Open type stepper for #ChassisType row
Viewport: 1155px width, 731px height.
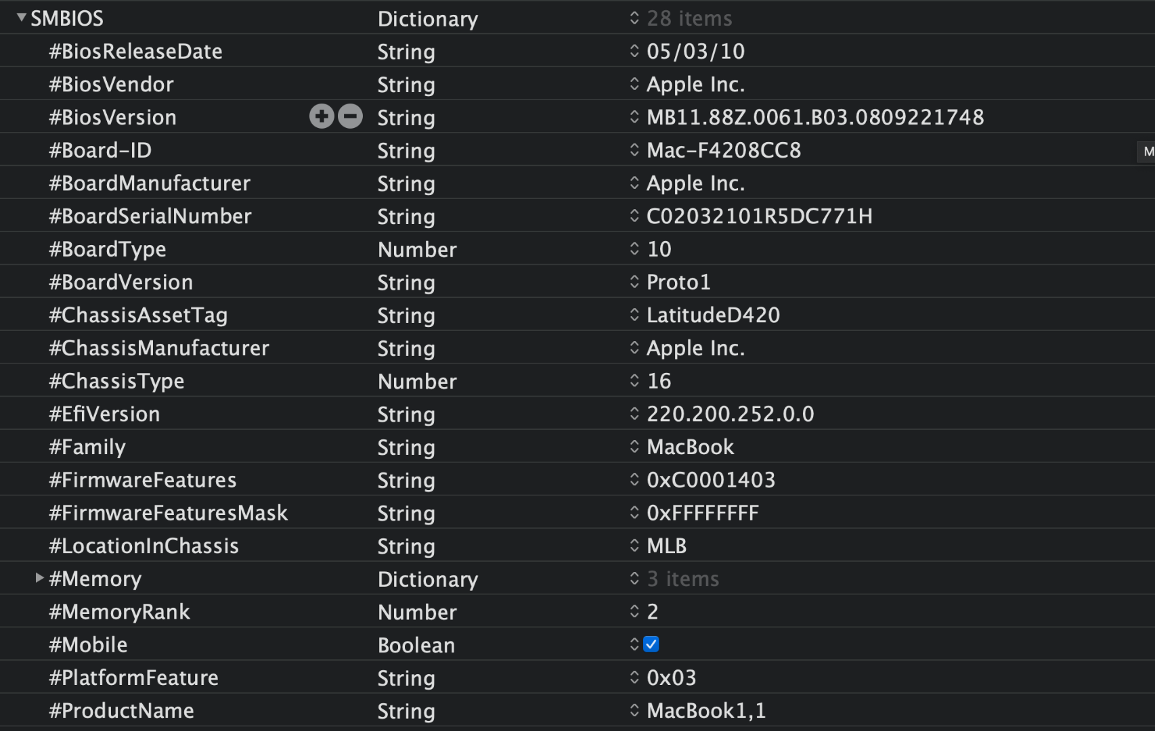point(634,381)
